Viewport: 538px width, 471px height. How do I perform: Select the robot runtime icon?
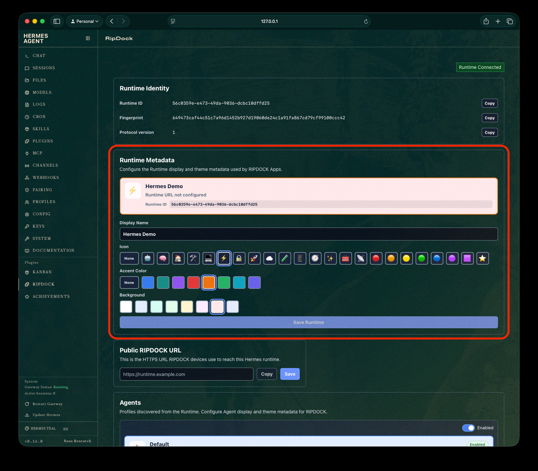point(148,259)
